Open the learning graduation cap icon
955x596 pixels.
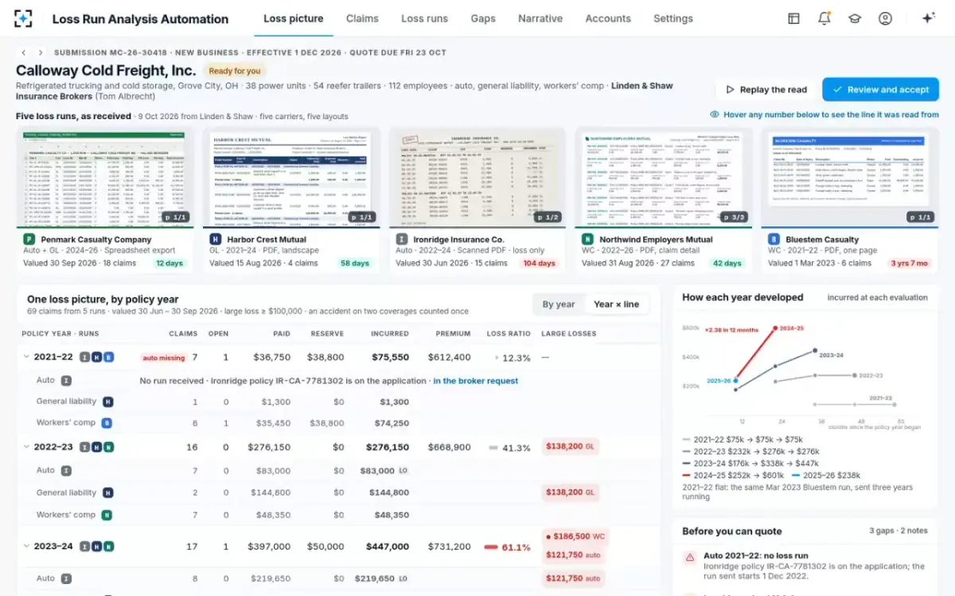(x=855, y=18)
